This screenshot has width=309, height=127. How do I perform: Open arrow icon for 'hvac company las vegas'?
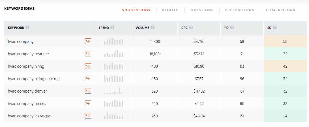coord(88,116)
